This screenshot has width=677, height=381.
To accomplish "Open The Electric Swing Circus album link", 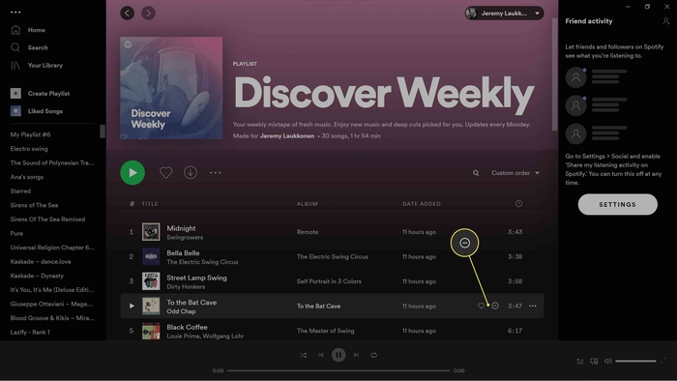I will pos(333,256).
